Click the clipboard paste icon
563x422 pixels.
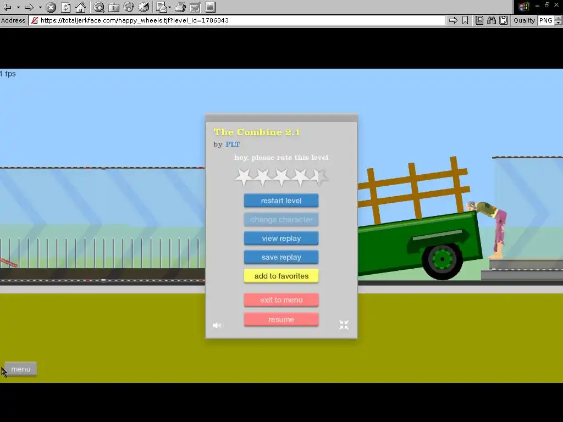click(504, 20)
